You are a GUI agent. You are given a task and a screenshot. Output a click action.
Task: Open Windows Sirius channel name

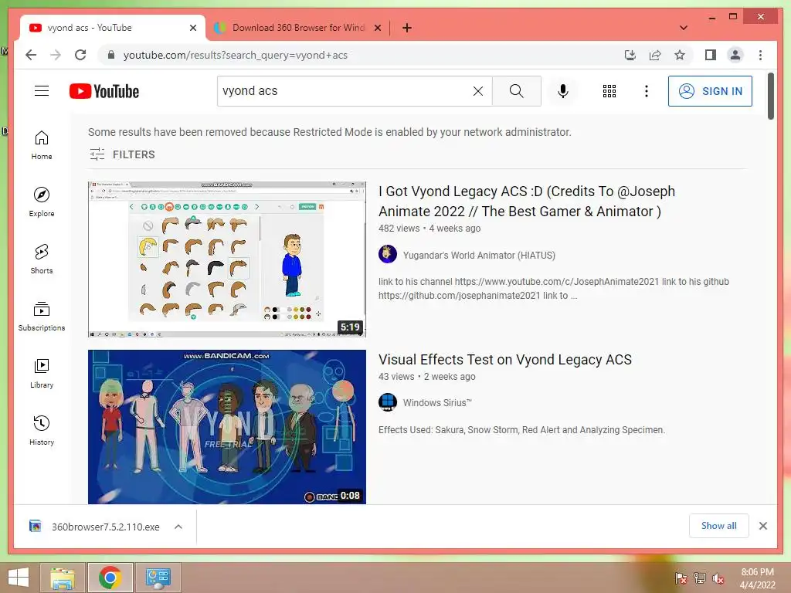pyautogui.click(x=437, y=402)
